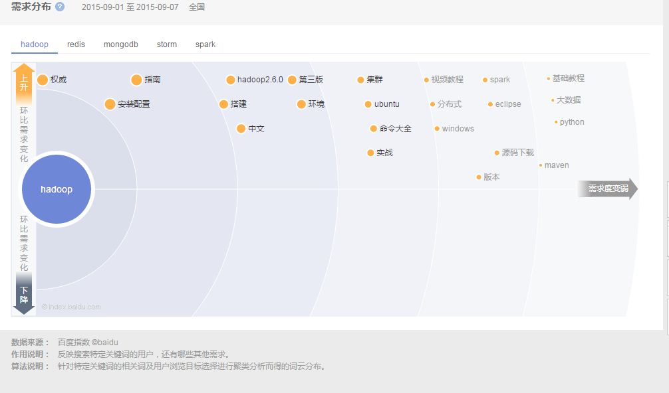Click the small dot beside windows
669x393 pixels.
pyautogui.click(x=437, y=129)
